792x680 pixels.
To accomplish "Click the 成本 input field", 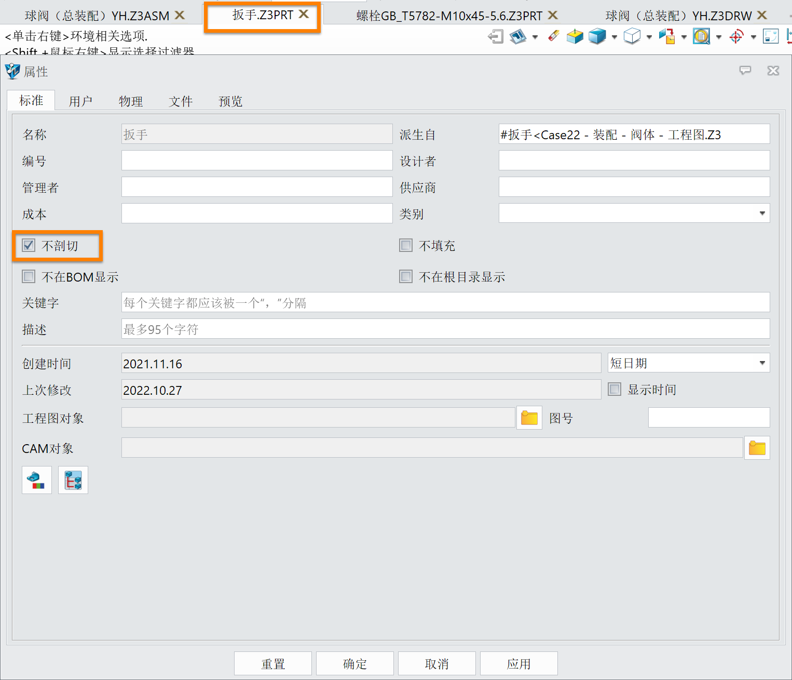I will (x=257, y=213).
